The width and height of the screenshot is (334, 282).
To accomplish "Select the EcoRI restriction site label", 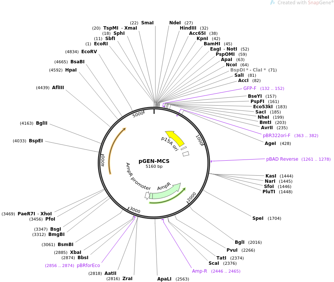I will (x=101, y=44).
